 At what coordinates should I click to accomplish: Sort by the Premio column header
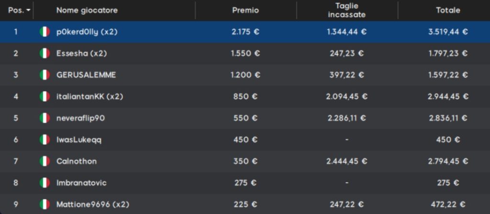click(x=245, y=11)
